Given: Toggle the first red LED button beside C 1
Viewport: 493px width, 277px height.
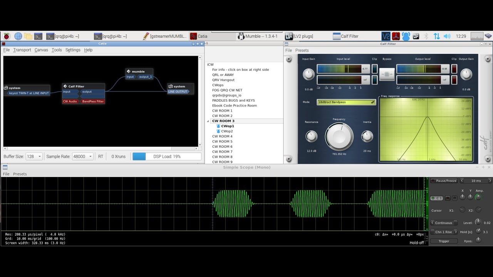Looking at the screenshot, I should click(x=448, y=198).
